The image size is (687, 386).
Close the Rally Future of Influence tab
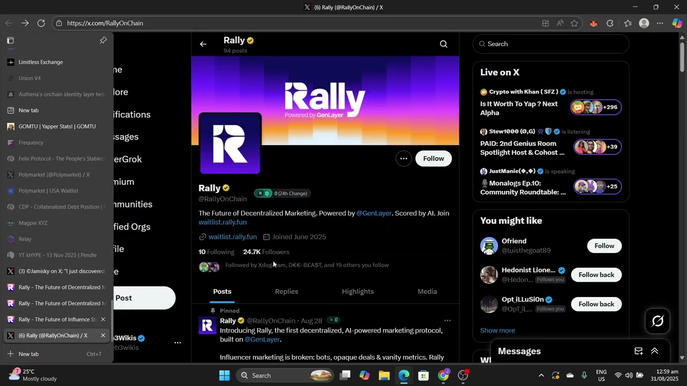click(103, 320)
